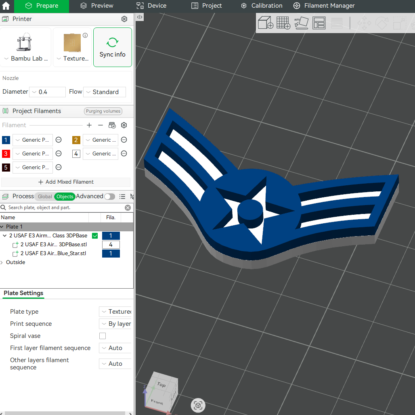The width and height of the screenshot is (415, 415).
Task: Select the Plate Settings tab
Action: [23, 293]
